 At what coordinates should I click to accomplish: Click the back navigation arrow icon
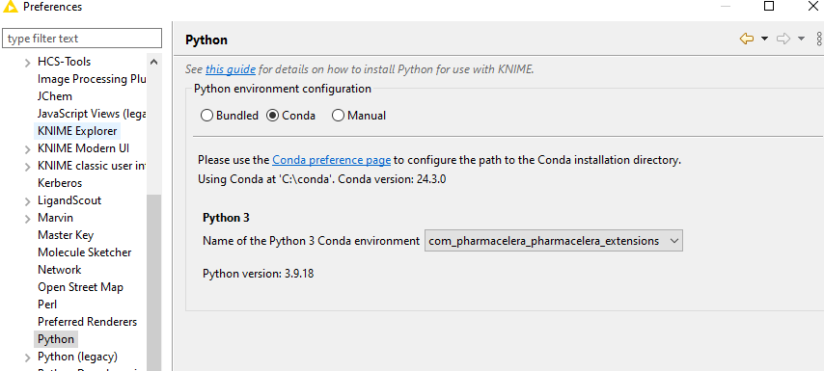click(746, 39)
